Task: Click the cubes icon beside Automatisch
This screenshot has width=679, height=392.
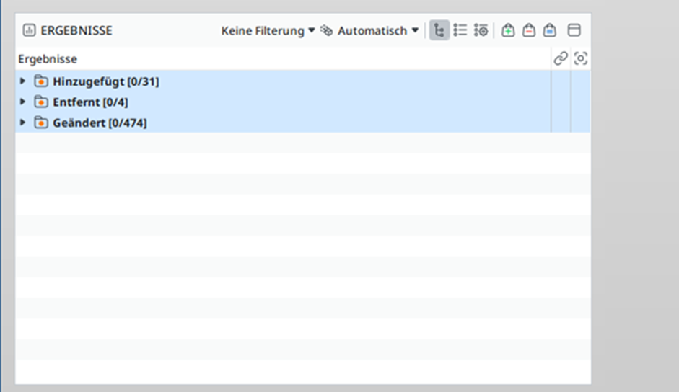Action: pos(326,30)
